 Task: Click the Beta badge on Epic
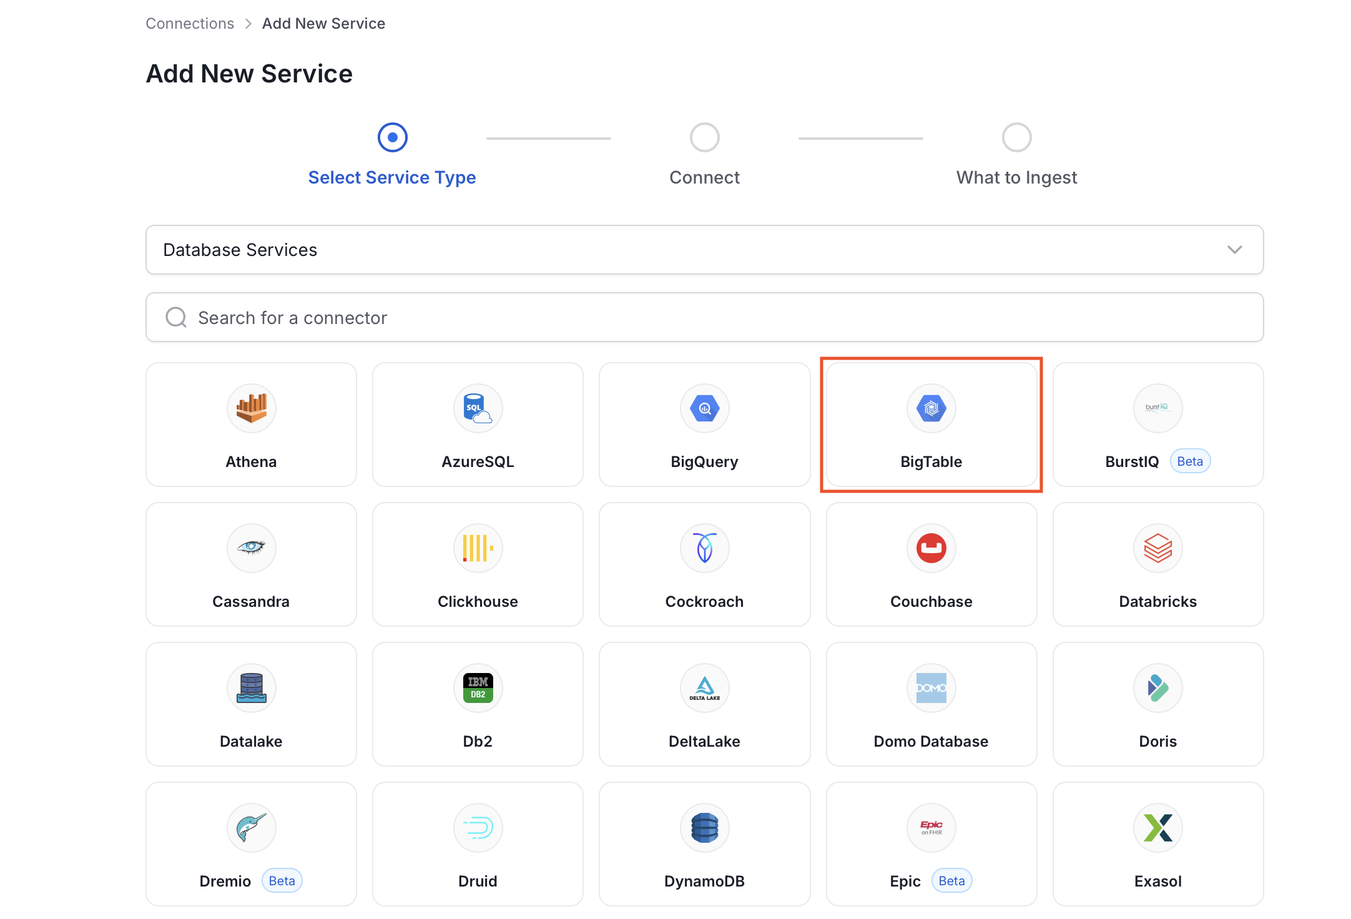tap(951, 881)
